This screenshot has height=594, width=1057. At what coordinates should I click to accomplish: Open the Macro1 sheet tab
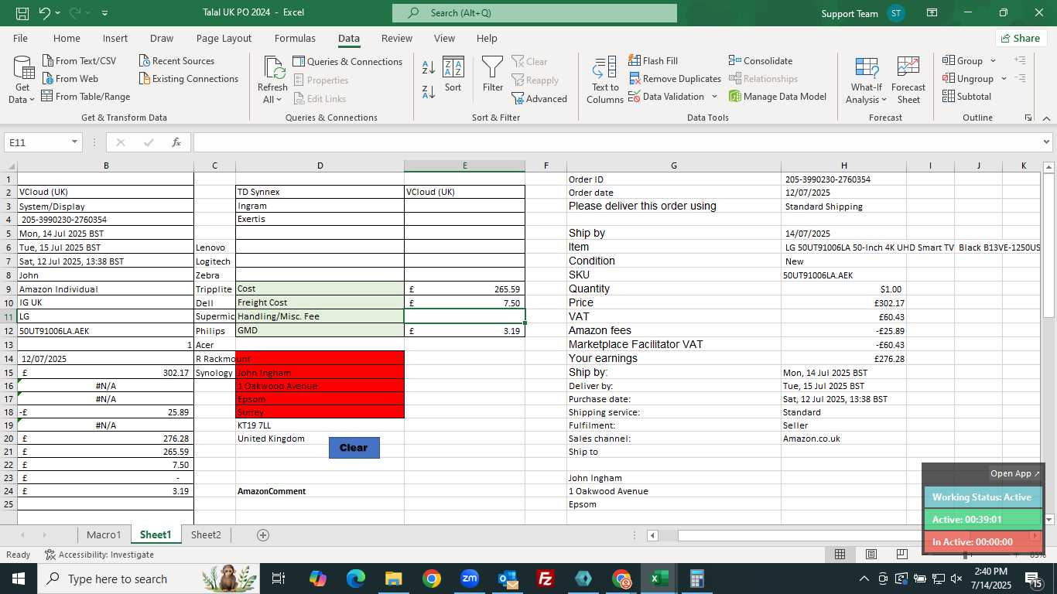coord(104,534)
